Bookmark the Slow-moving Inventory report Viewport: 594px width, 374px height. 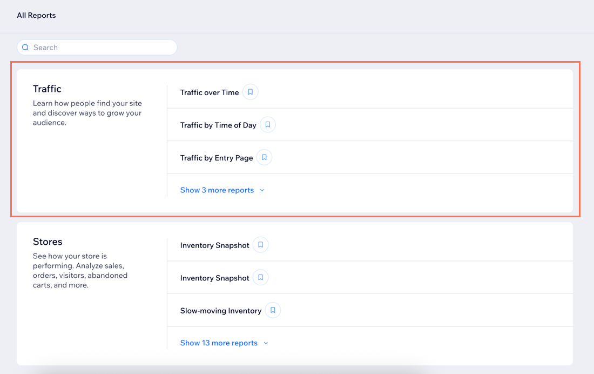point(273,311)
